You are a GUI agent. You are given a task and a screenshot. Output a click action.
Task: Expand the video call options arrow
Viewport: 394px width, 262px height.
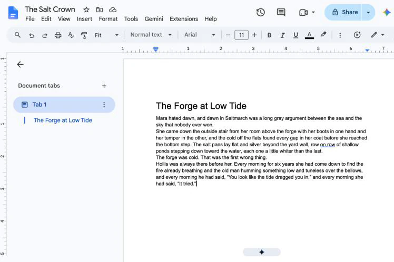pyautogui.click(x=313, y=12)
